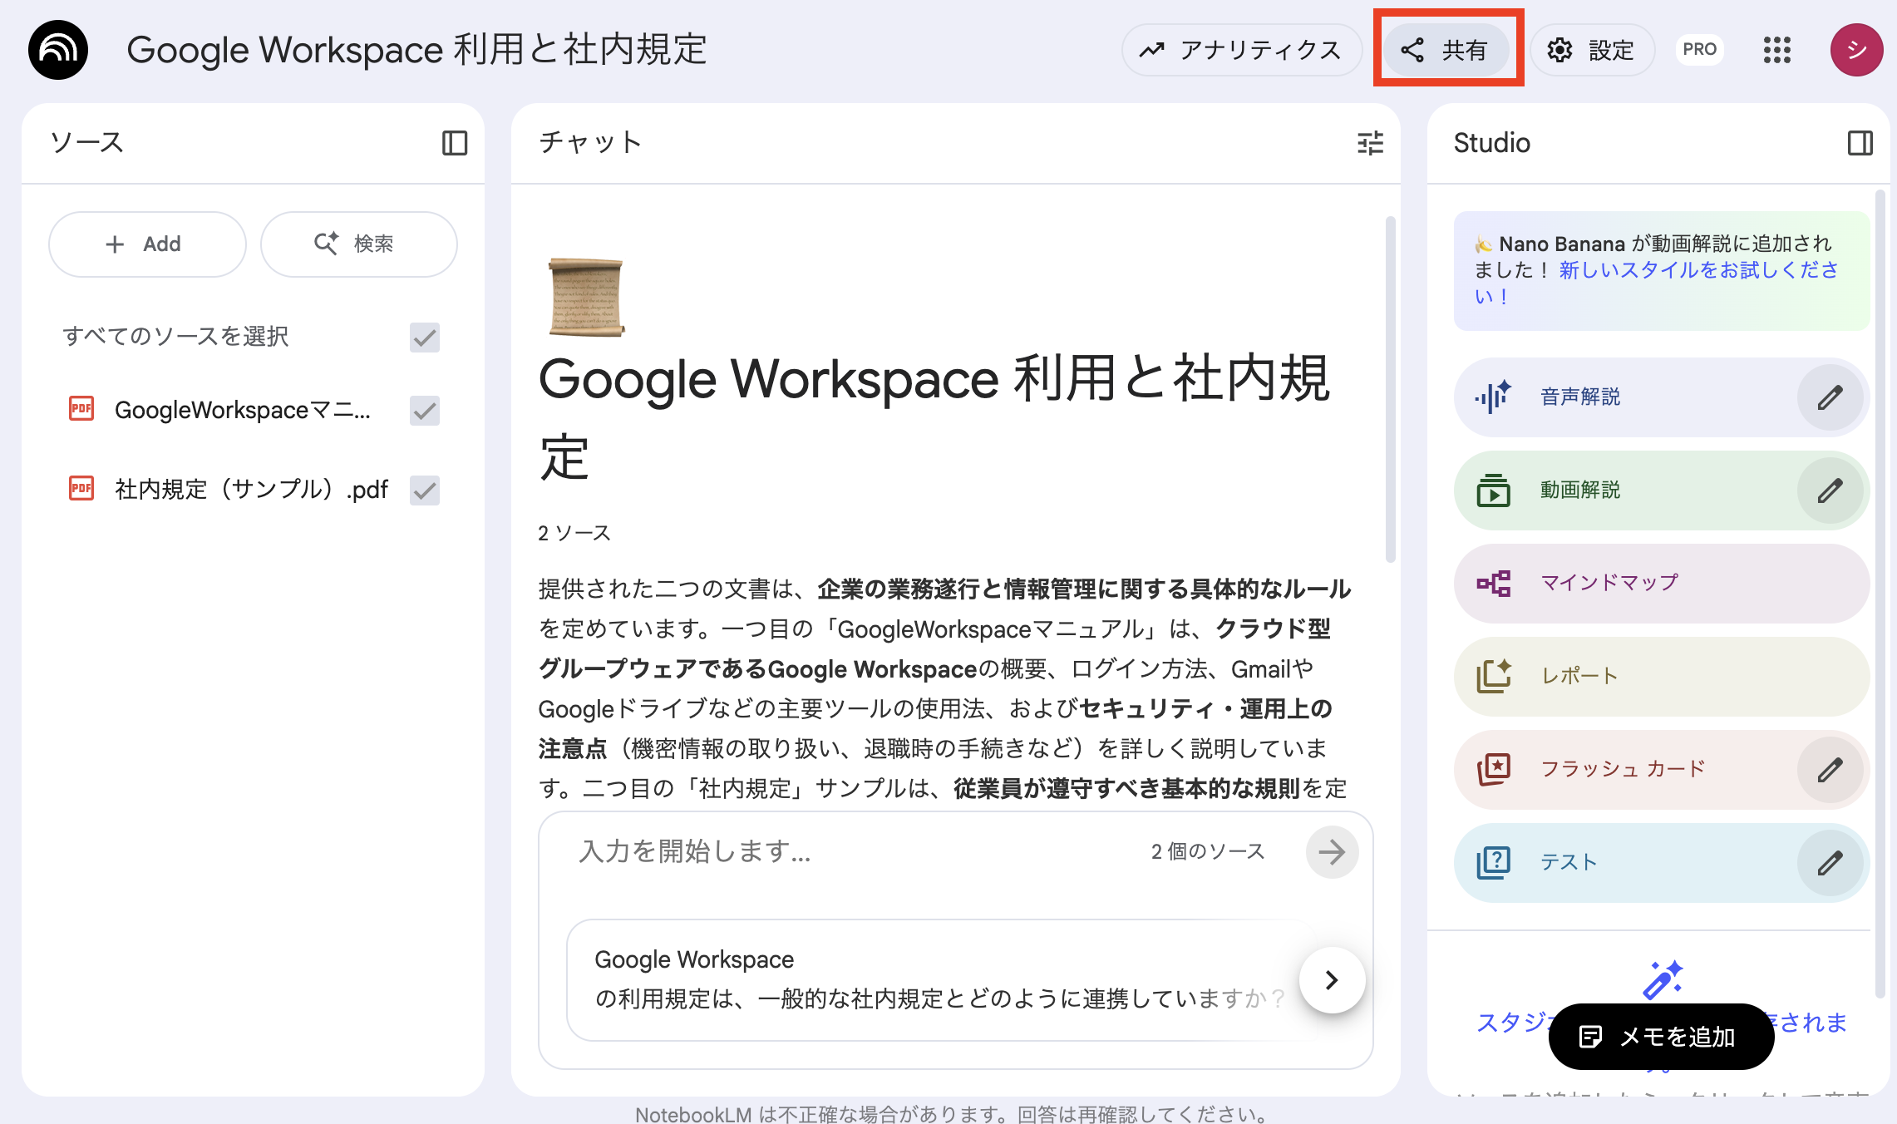Open アナリティクス

[1242, 50]
